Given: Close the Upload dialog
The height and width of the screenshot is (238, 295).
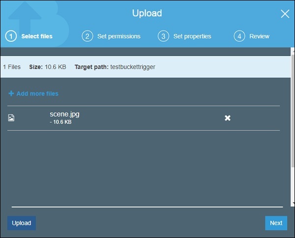Looking at the screenshot, I should pos(285,14).
